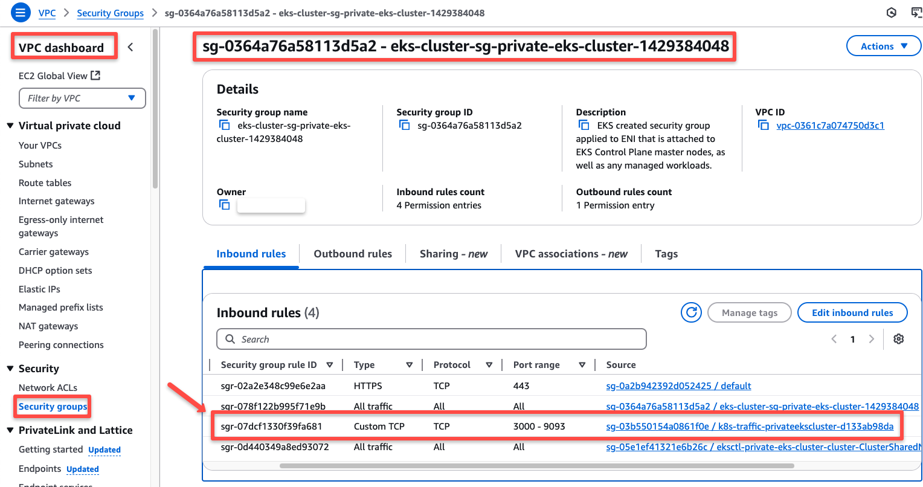
Task: Open Egress-only internet gateways
Action: [61, 226]
